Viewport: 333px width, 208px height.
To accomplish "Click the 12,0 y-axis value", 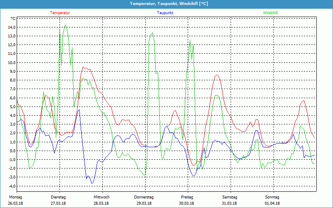I will pyautogui.click(x=12, y=45).
